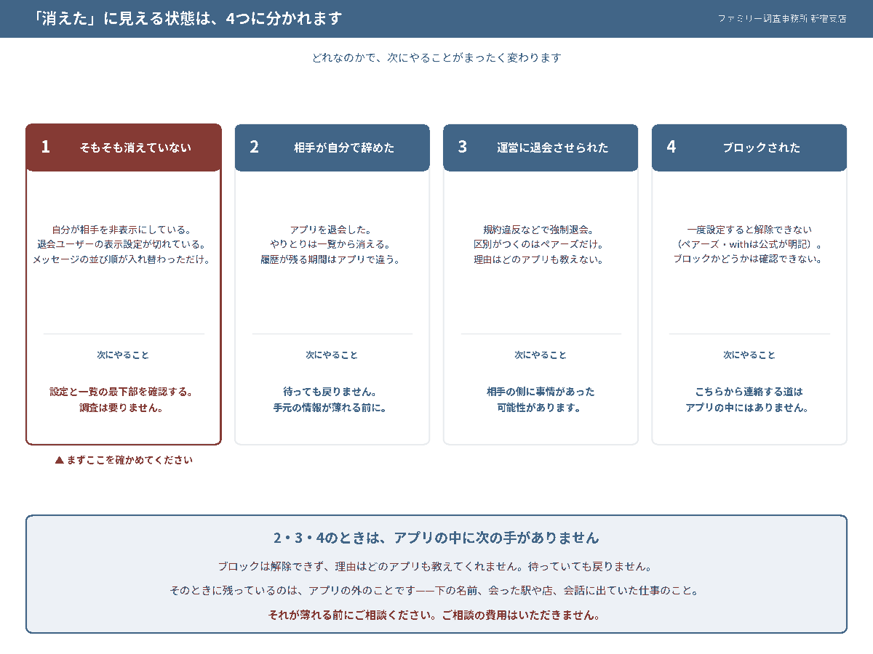Click text 待っても戻りません。 in card 2
This screenshot has height=654, width=873.
[x=330, y=392]
